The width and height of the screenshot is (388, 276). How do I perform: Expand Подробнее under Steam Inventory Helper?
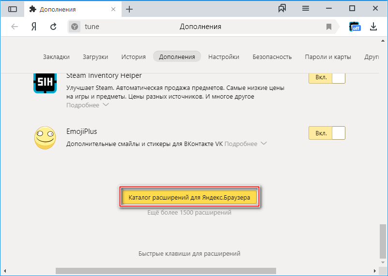pos(87,105)
